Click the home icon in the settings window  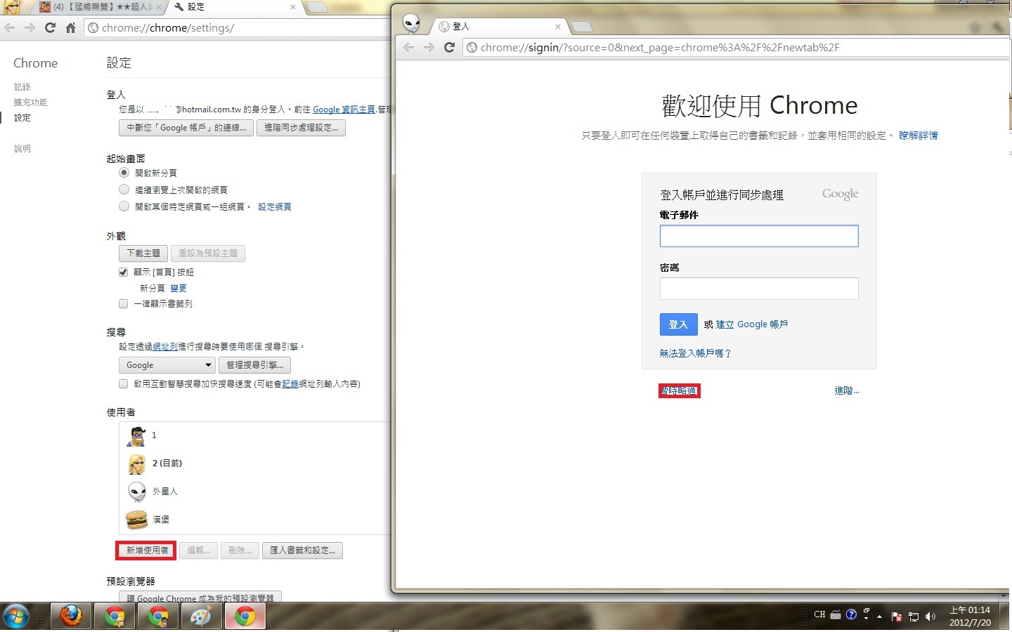point(70,28)
